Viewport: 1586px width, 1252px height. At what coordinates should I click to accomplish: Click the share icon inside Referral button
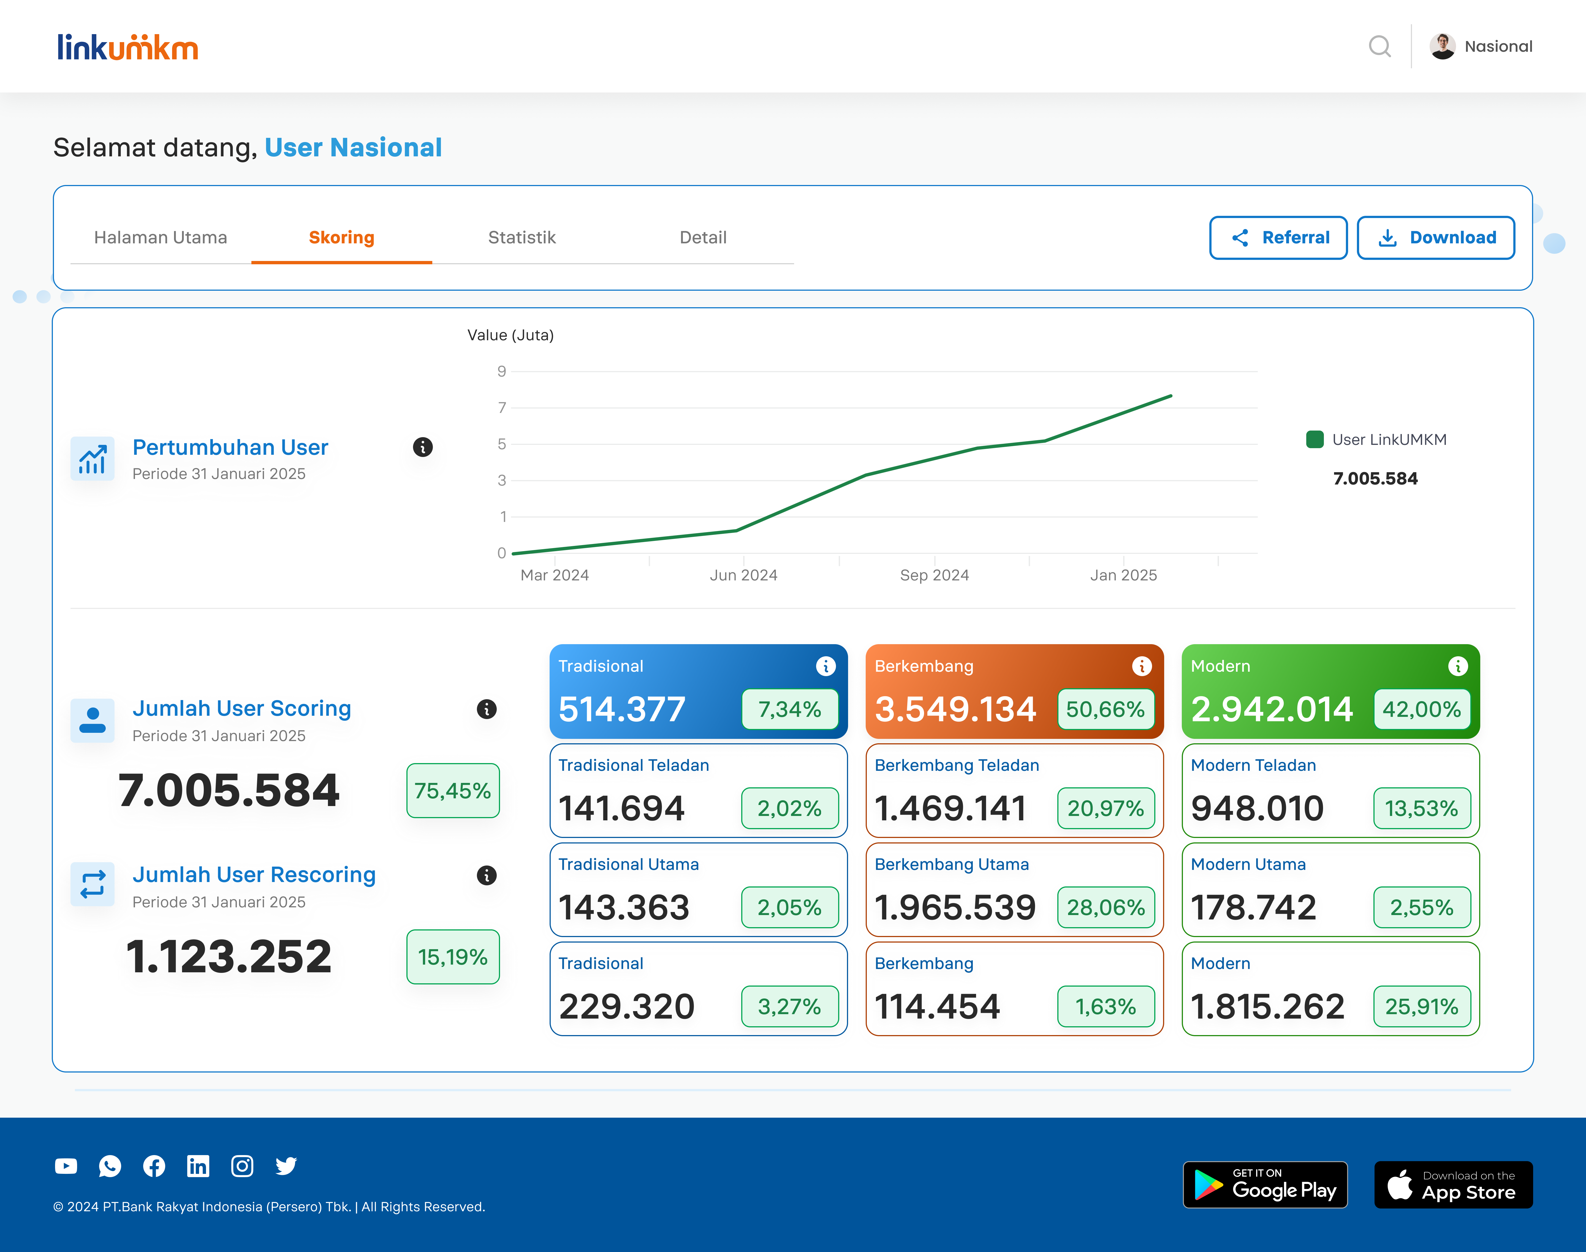tap(1240, 238)
